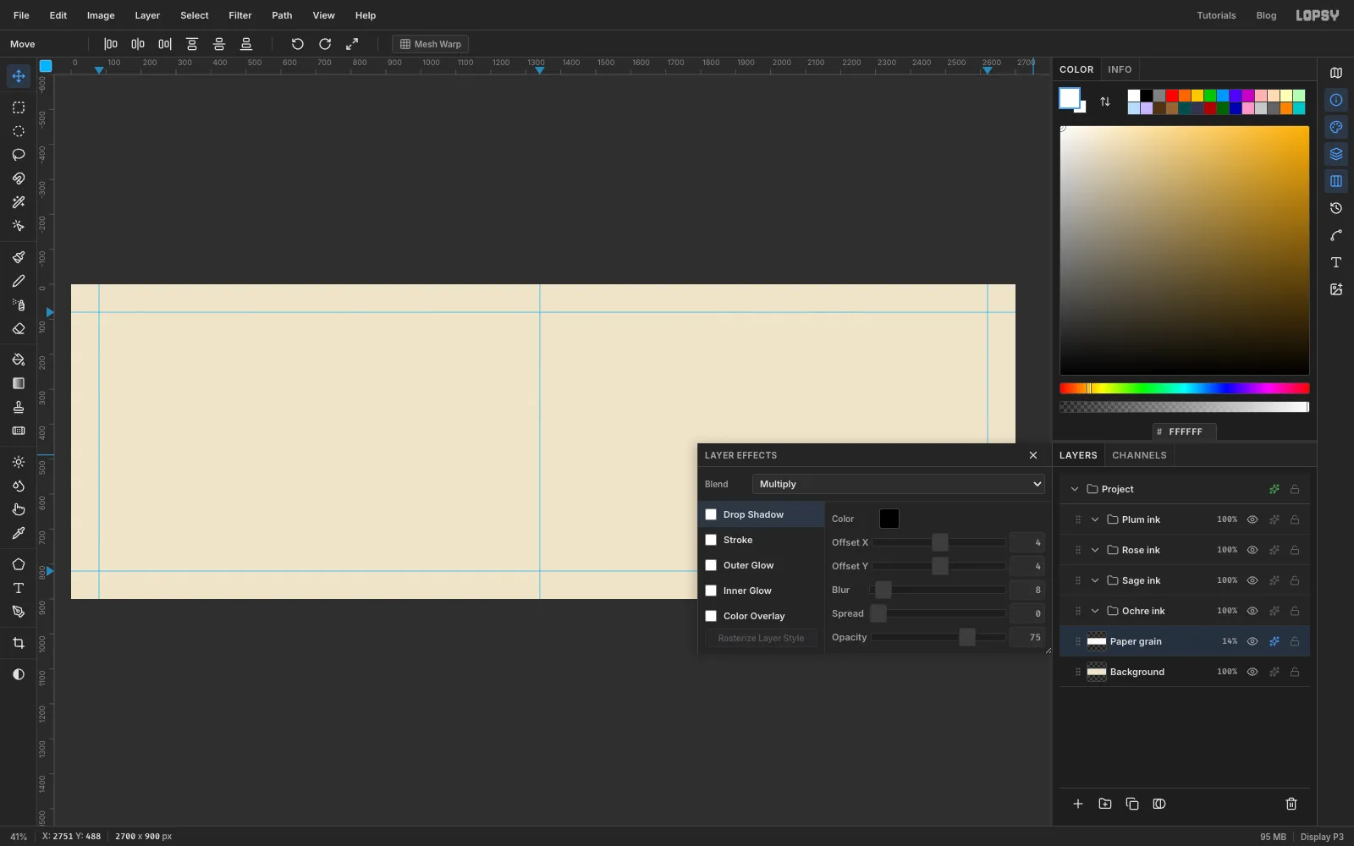Enable the Color Overlay checkbox
Viewport: 1354px width, 846px height.
click(711, 616)
